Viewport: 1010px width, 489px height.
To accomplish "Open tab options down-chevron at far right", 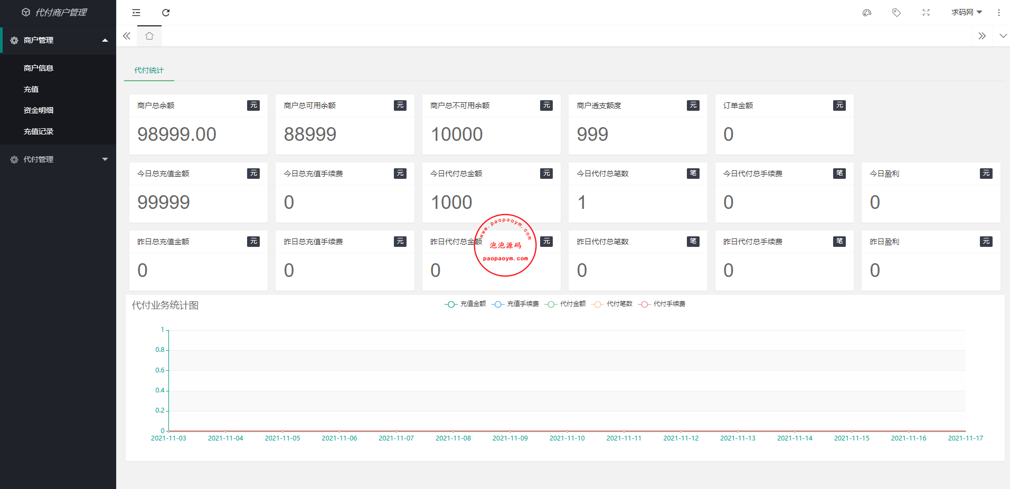I will pyautogui.click(x=1003, y=36).
